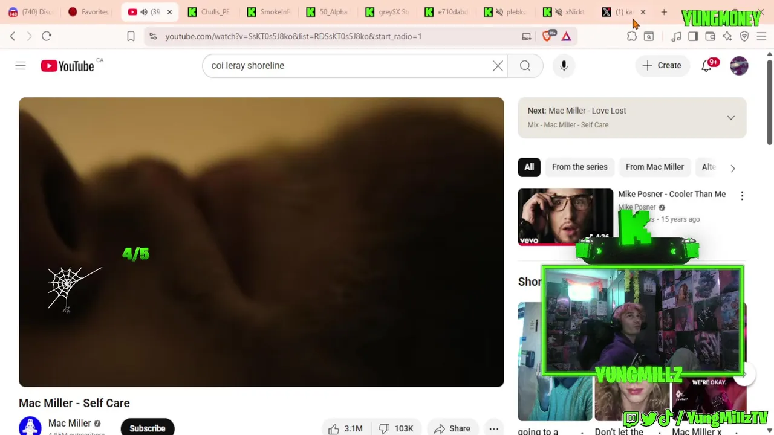Close the active YouTube tab
Screen dimensions: 774x435
(169, 12)
